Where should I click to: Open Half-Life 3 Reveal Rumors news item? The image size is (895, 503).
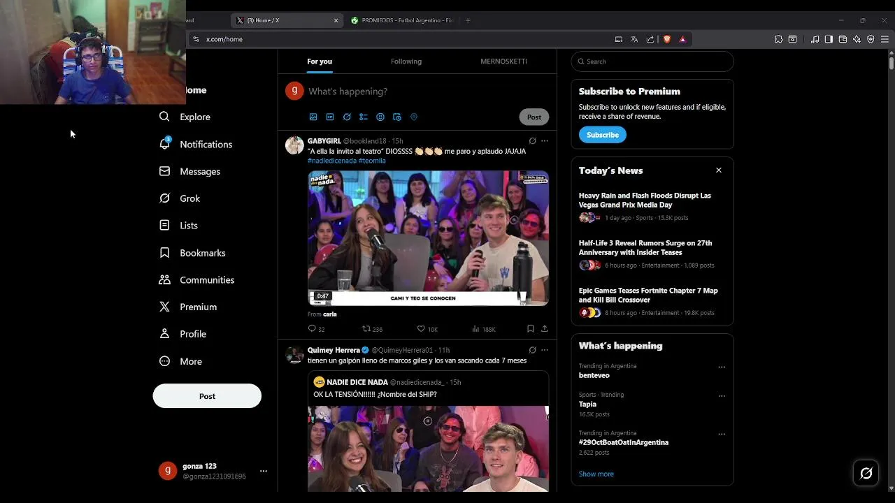tap(652, 254)
